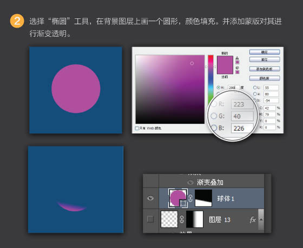Click the 球体 1 layer name
This screenshot has height=248, width=303.
click(x=226, y=199)
